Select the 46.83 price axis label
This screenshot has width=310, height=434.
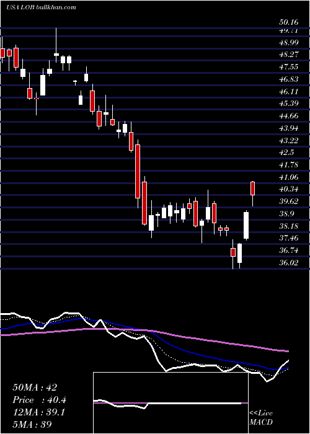pos(289,79)
